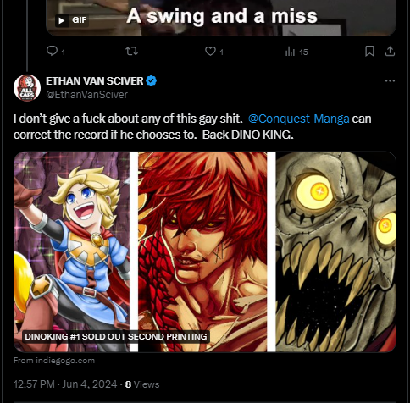
Task: Open the view analytics bar chart icon
Action: [x=290, y=52]
